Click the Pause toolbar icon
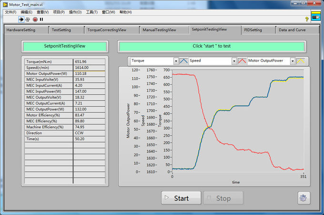324x215 pixels. click(x=41, y=20)
